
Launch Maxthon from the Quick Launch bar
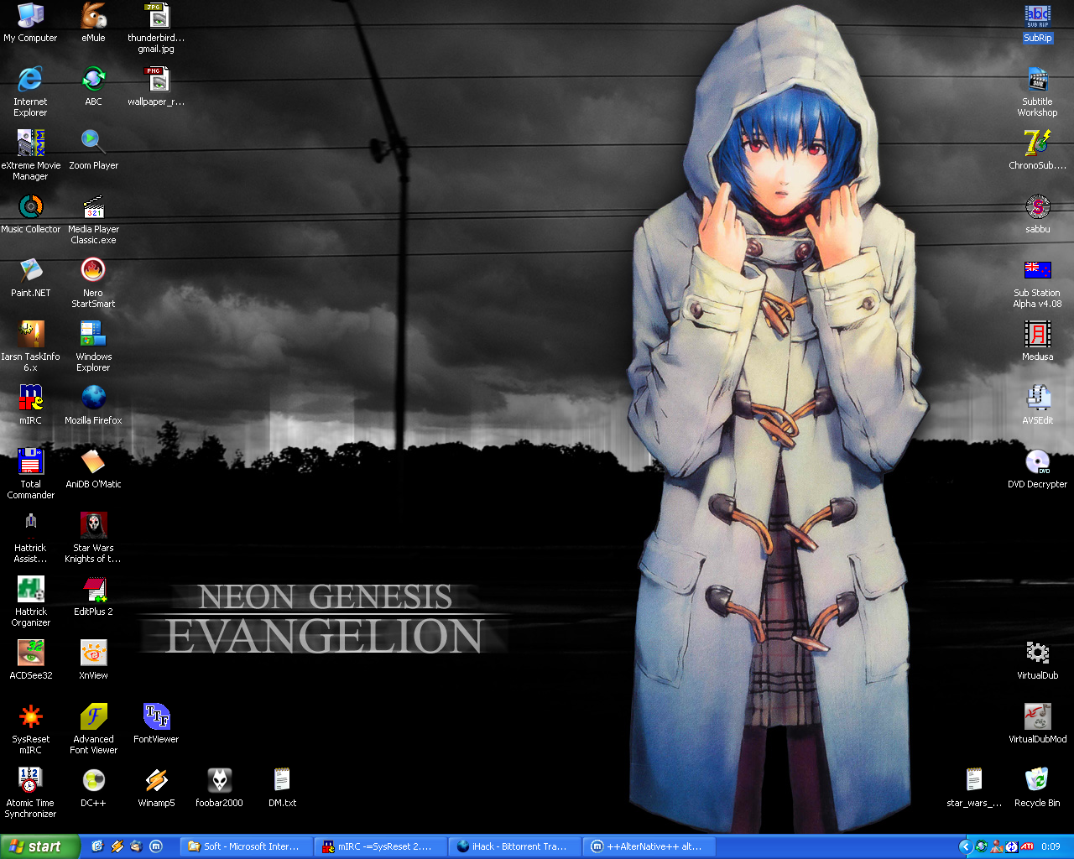pos(155,846)
